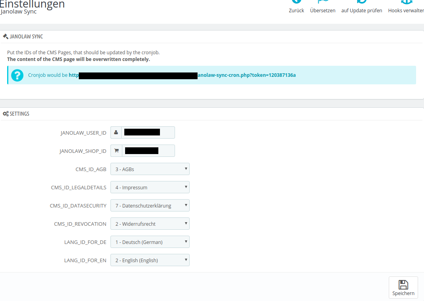Click auf Update prüfen
This screenshot has width=424, height=301.
tap(361, 7)
